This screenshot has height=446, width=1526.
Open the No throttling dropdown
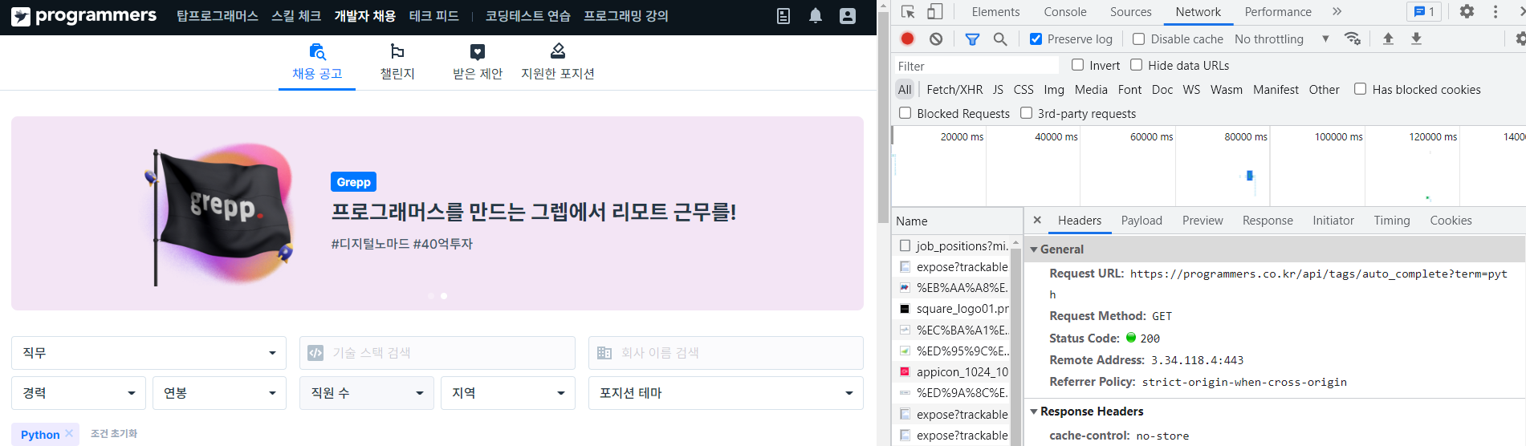pyautogui.click(x=1281, y=39)
